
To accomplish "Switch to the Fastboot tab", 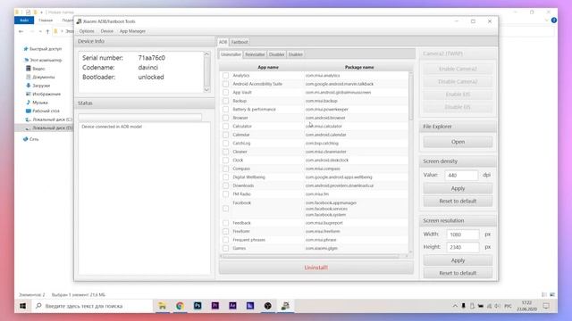I will (x=240, y=42).
